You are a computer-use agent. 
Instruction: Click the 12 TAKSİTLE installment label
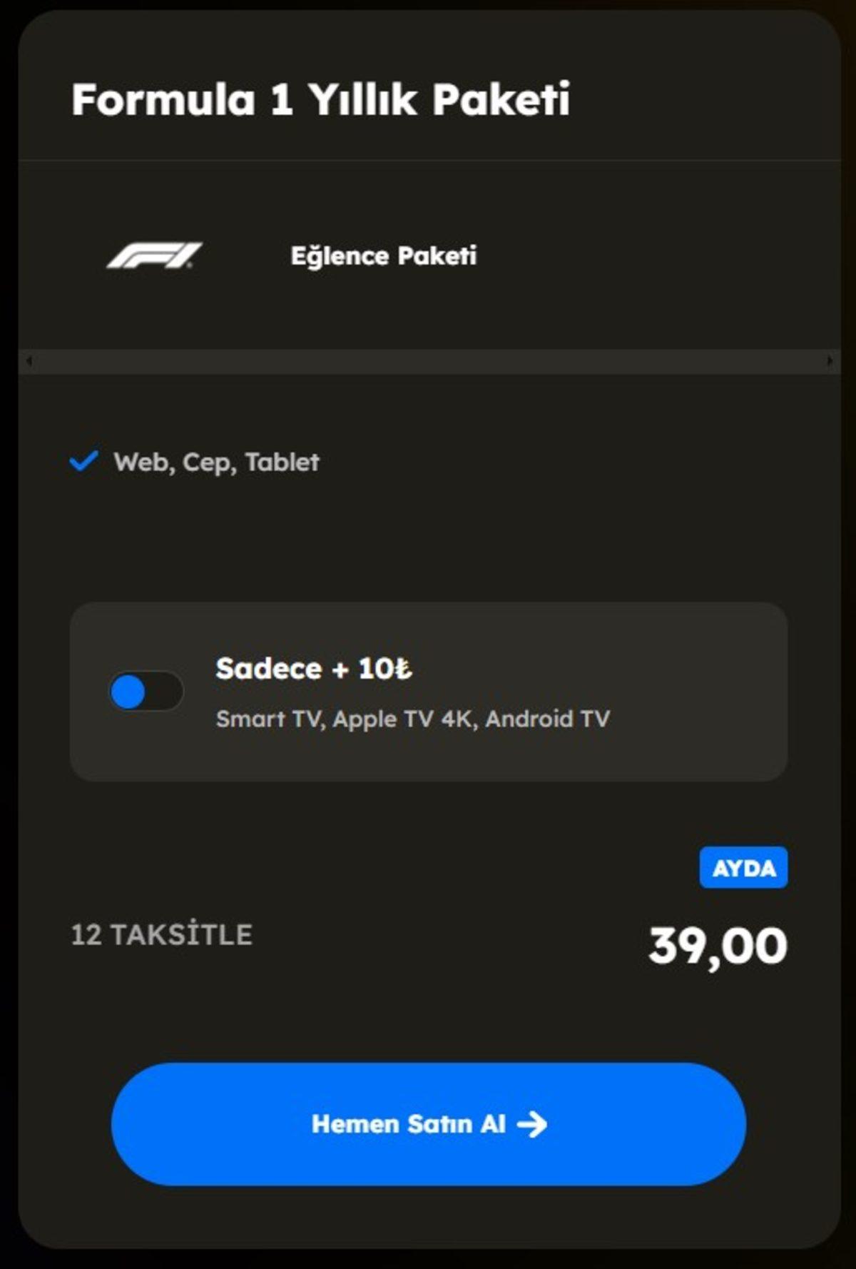point(162,935)
